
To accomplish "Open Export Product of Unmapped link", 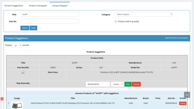I will (x=176, y=38).
